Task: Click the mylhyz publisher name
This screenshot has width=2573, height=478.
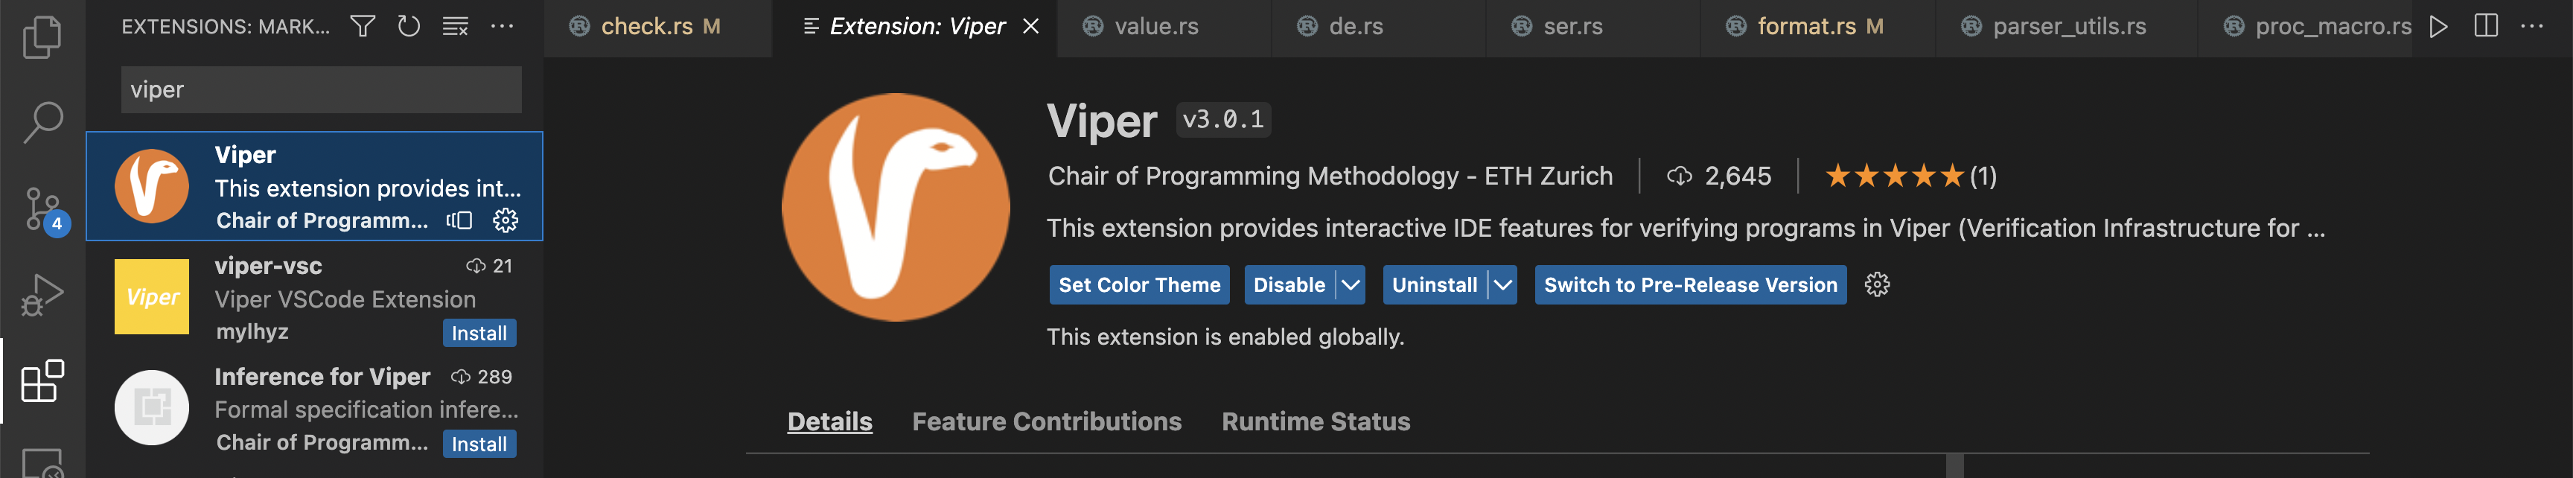Action: coord(252,332)
